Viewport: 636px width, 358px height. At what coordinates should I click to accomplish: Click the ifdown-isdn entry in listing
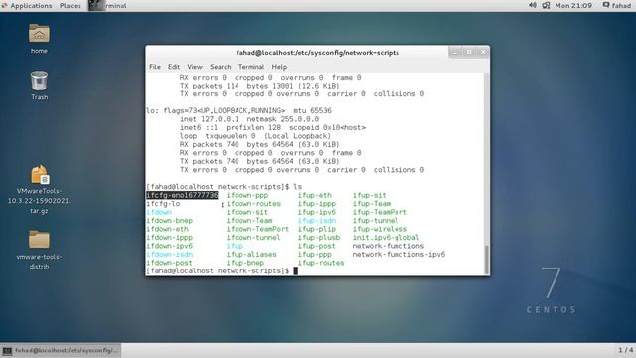[169, 255]
